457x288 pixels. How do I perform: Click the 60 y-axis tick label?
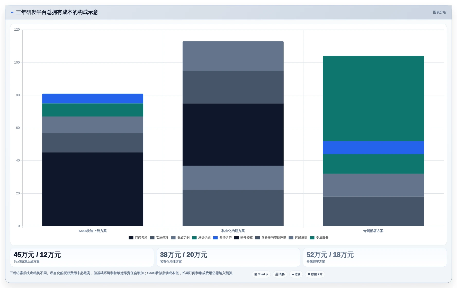(18, 128)
